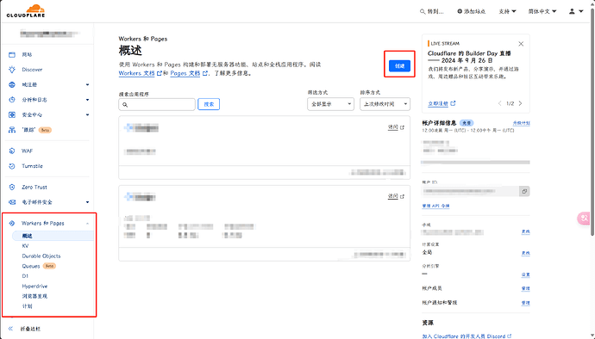Click the page vertical scrollbar
The height and width of the screenshot is (339, 595).
point(592,121)
